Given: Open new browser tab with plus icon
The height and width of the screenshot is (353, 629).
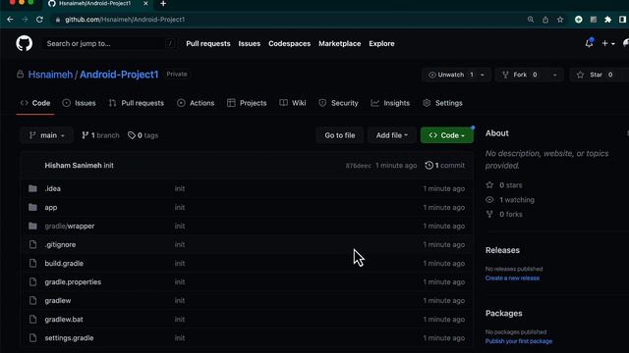Looking at the screenshot, I should click(163, 4).
